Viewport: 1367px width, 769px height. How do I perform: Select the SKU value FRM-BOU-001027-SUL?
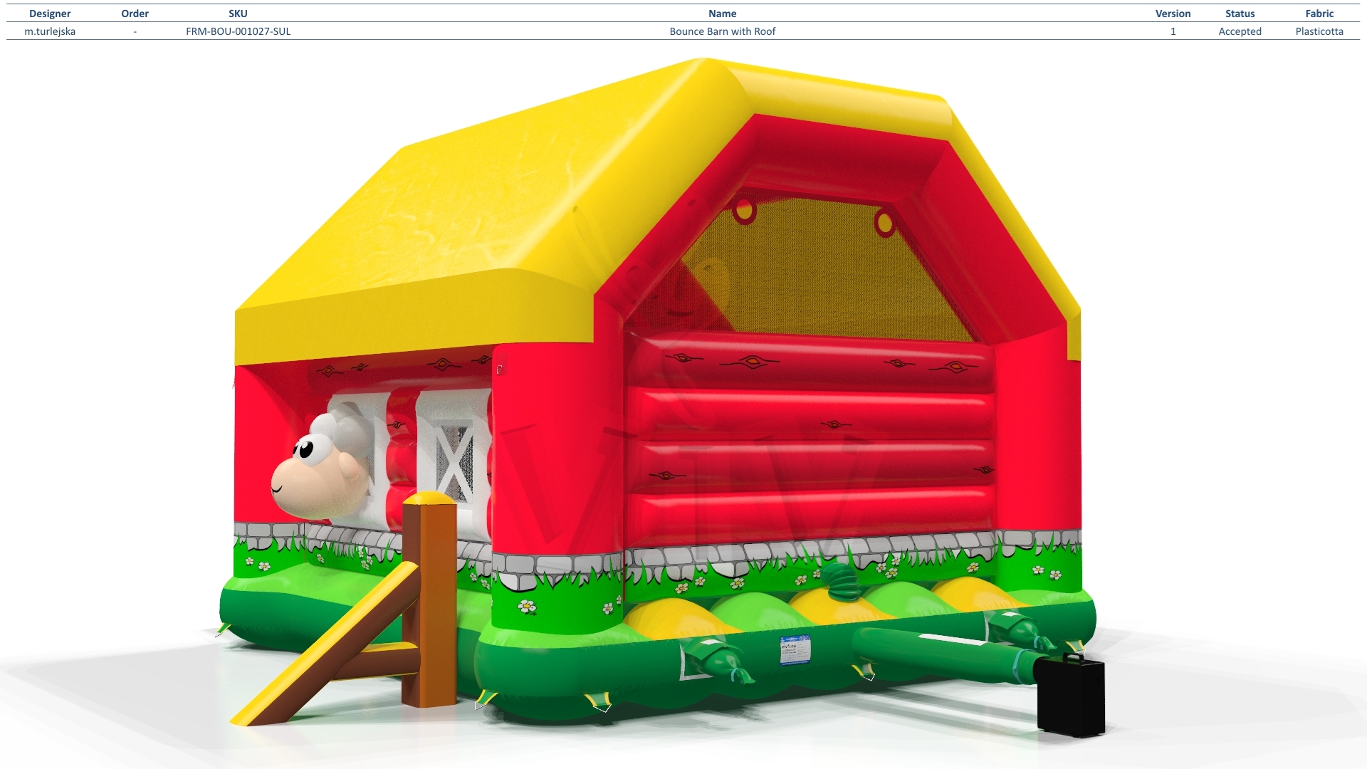[x=238, y=31]
